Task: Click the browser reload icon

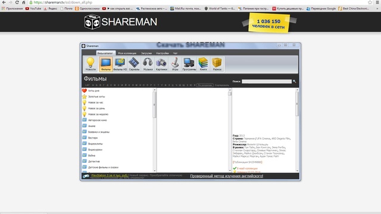Action: (x=17, y=2)
